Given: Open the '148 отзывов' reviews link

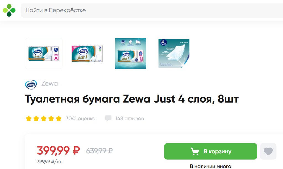Looking at the screenshot, I should 130,119.
